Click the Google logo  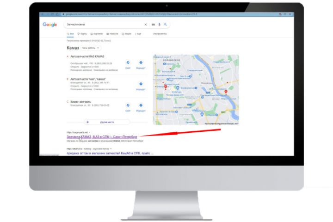pyautogui.click(x=49, y=25)
